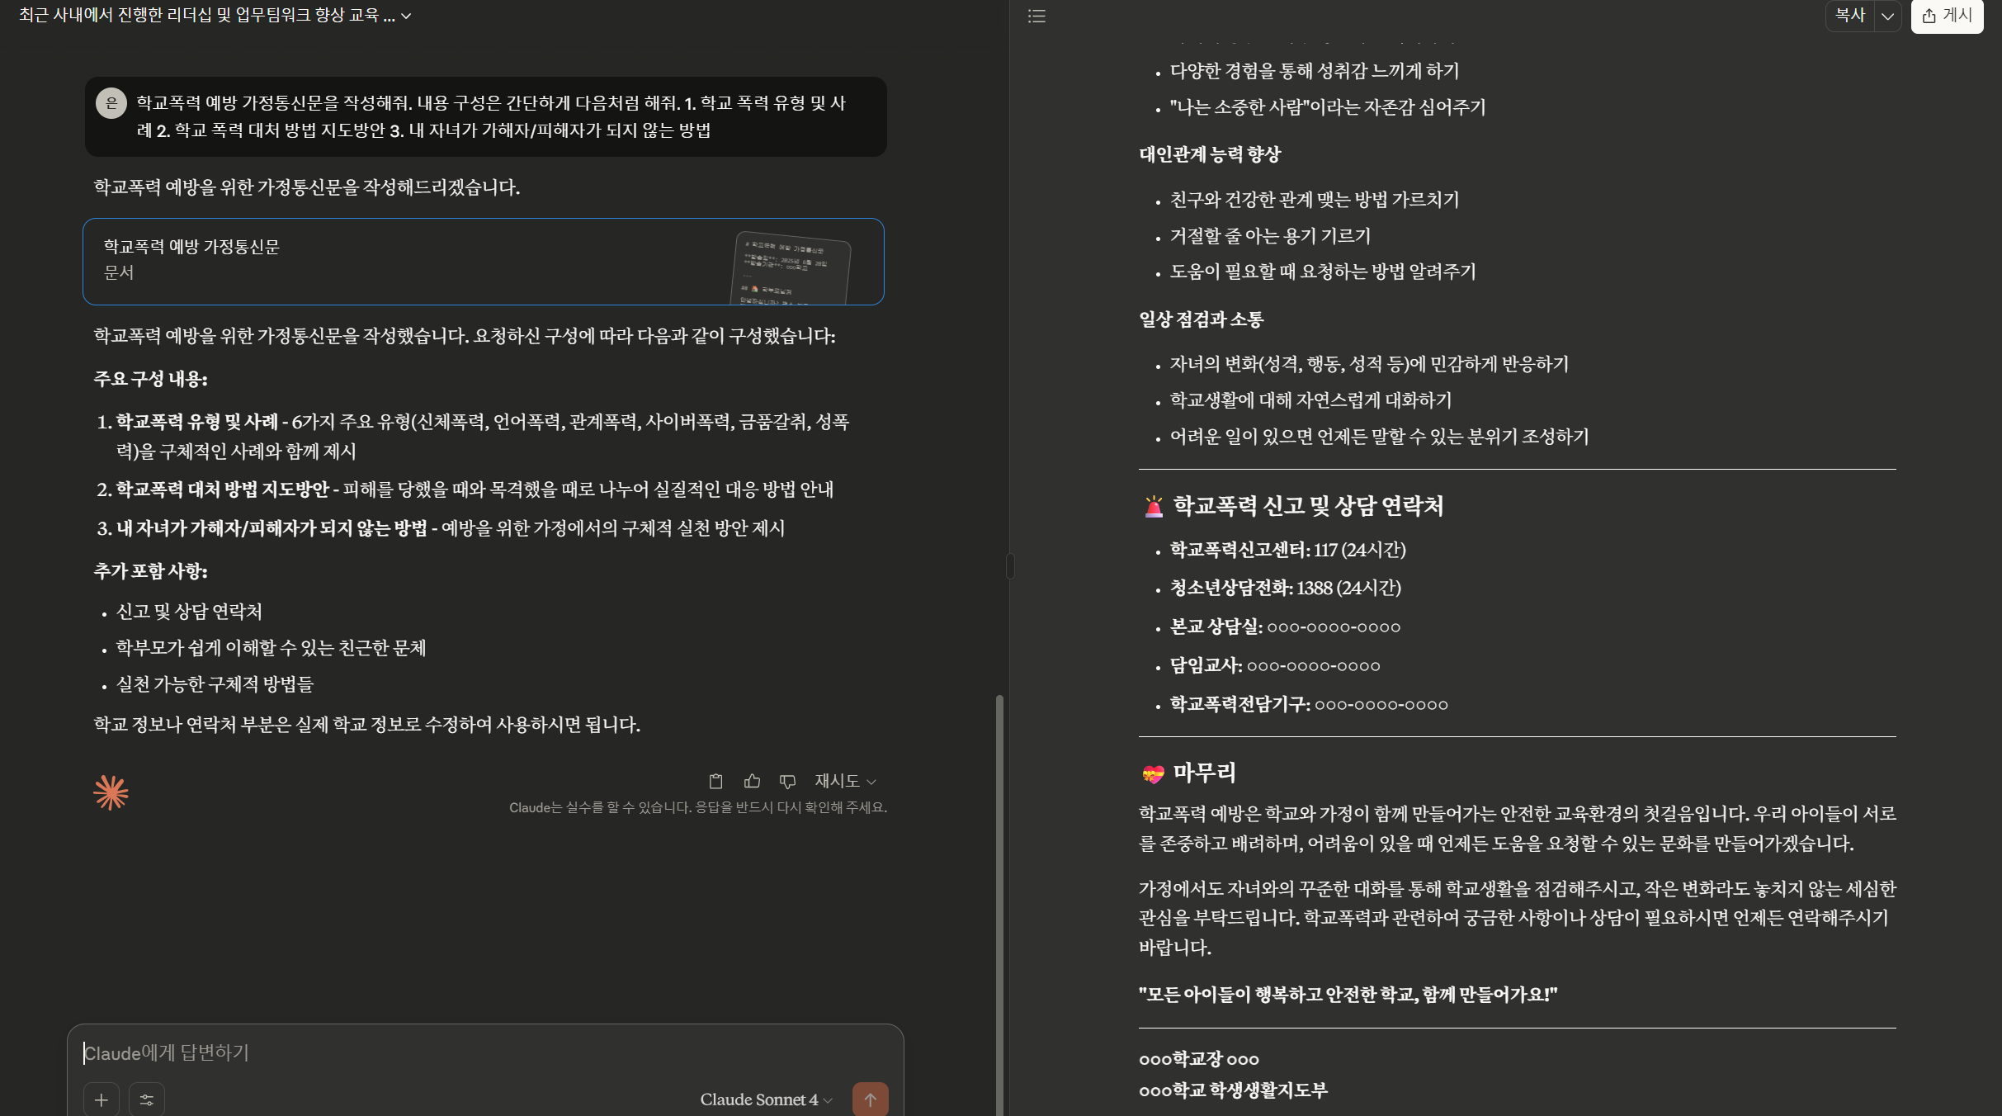Focus the Claude에게 답변하기 input field
The height and width of the screenshot is (1116, 2002).
(484, 1052)
